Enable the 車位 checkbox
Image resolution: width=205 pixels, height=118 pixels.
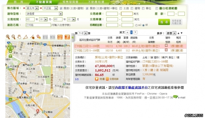point(143,8)
